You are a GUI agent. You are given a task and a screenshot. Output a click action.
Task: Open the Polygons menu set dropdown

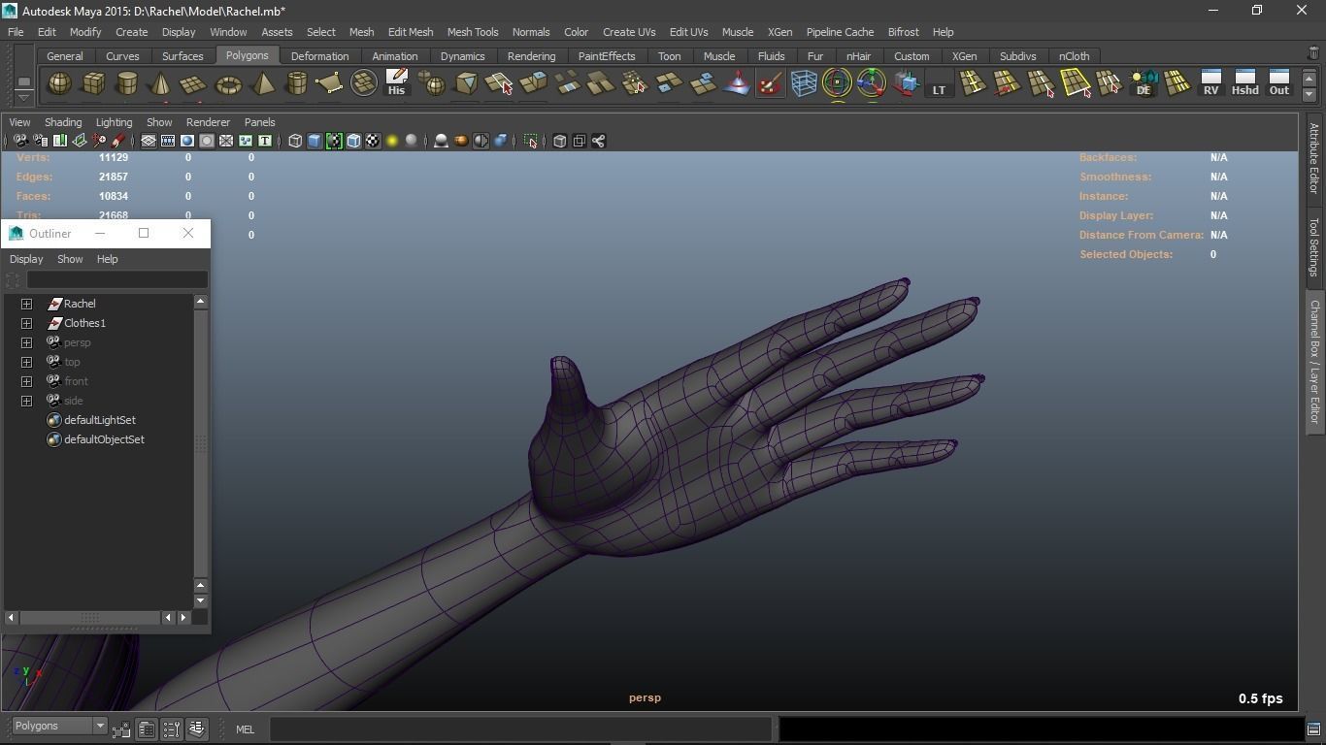(59, 726)
